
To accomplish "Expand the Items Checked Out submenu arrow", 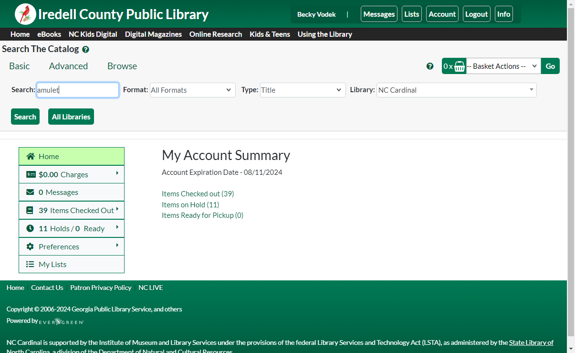I will (x=117, y=209).
